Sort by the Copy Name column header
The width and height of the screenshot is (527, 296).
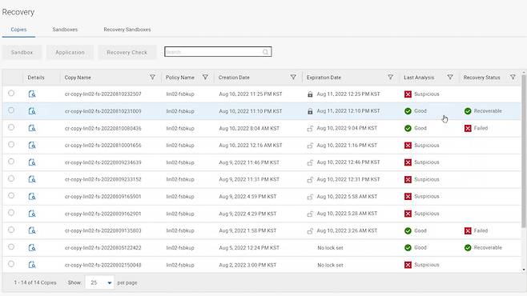click(x=78, y=78)
